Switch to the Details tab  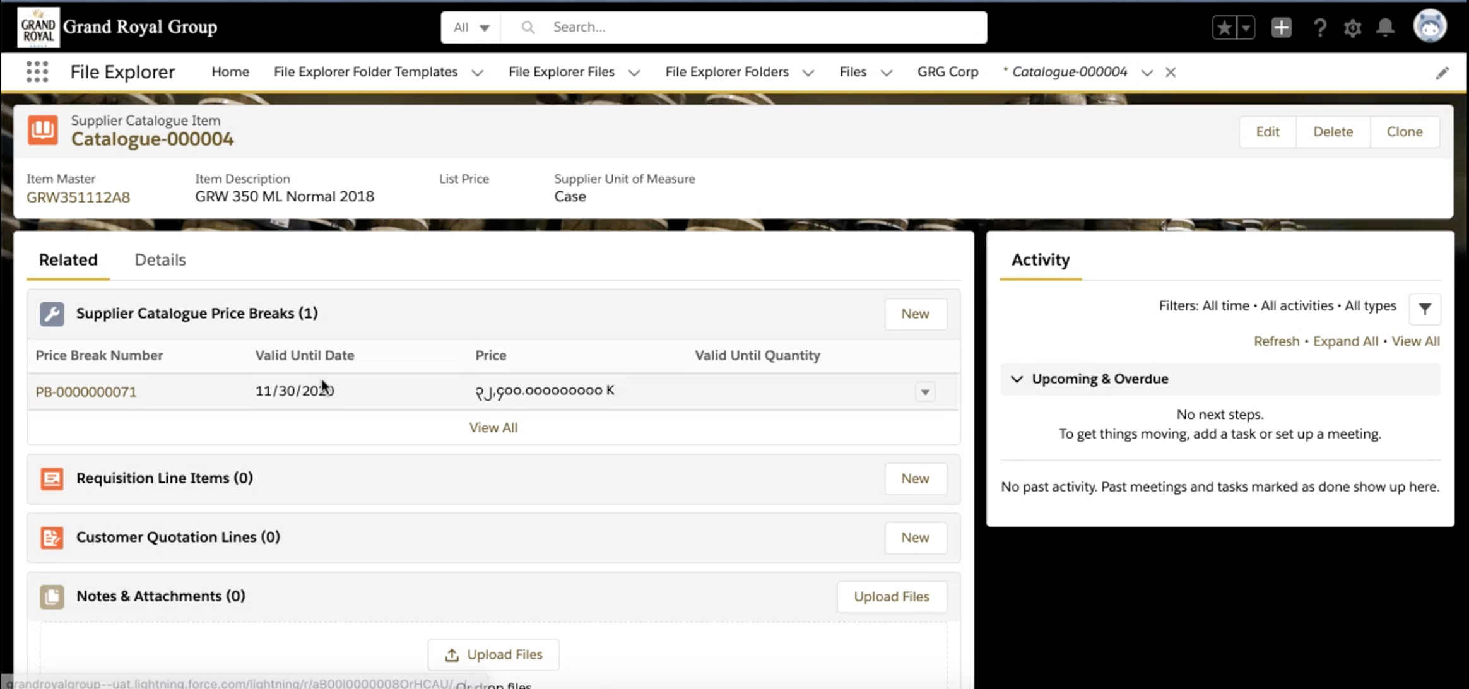coord(160,260)
